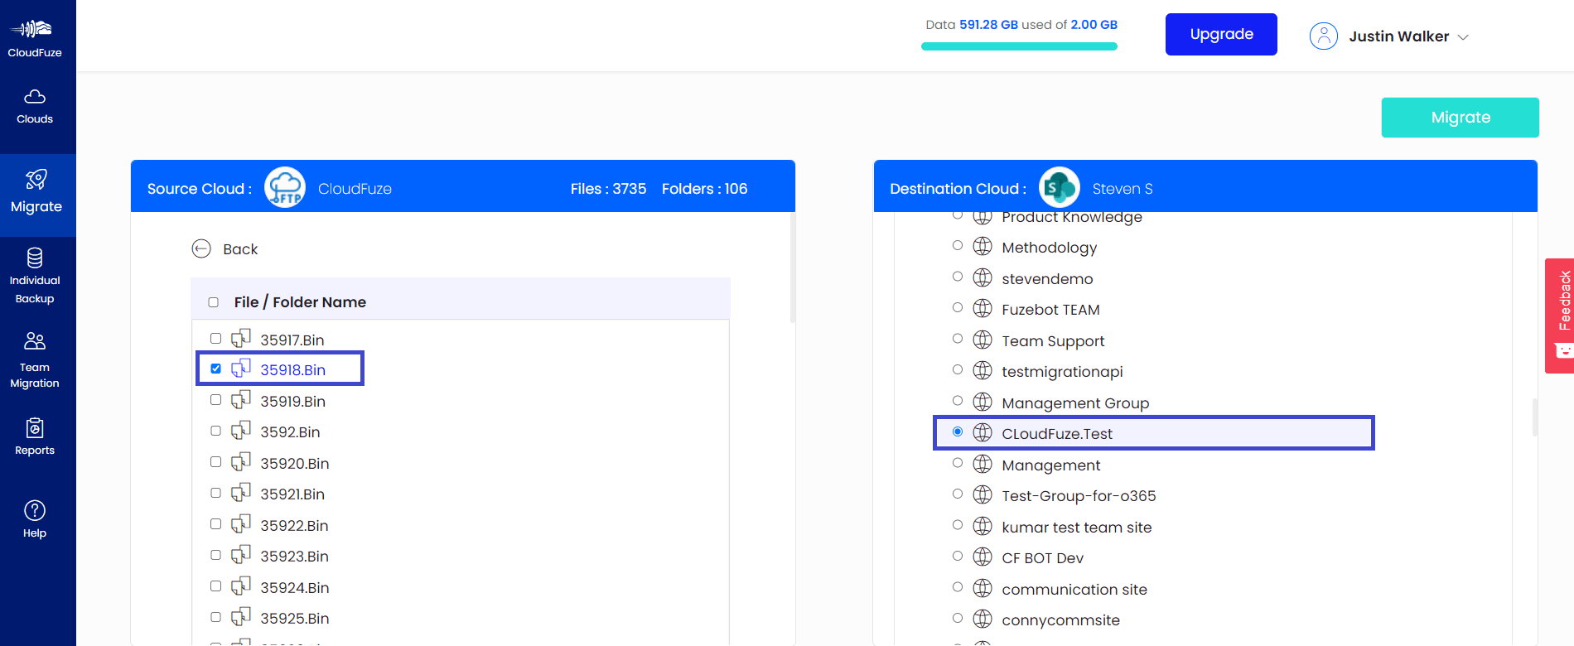The width and height of the screenshot is (1574, 646).
Task: Click the Management Group site name
Action: pyautogui.click(x=1075, y=403)
